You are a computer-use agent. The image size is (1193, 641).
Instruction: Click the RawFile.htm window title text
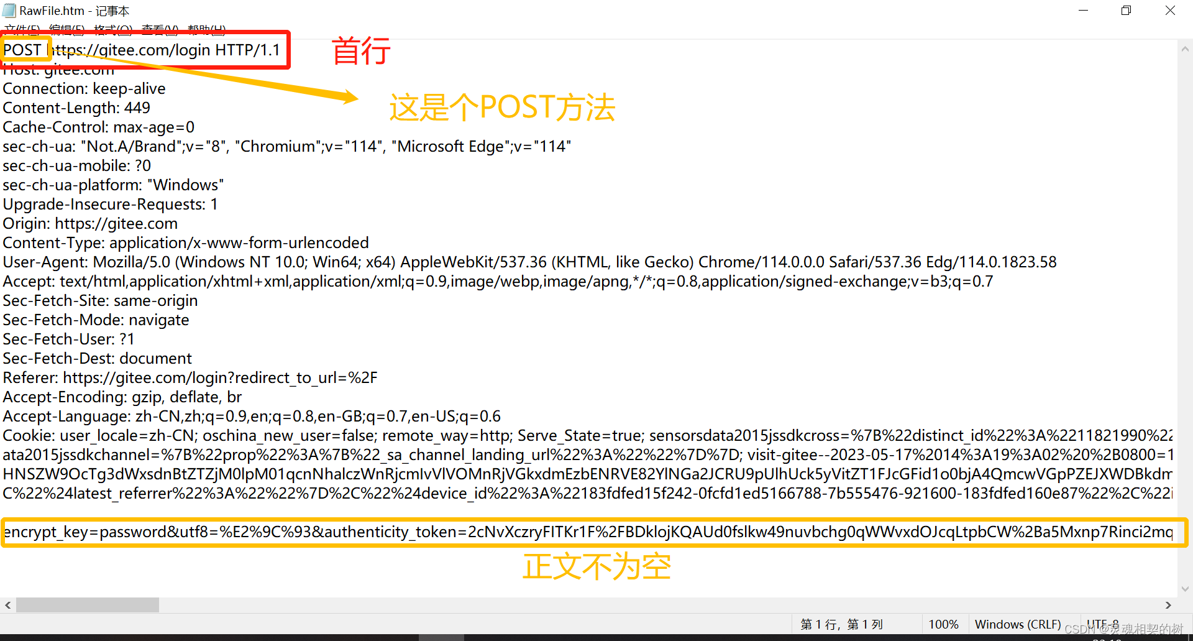(x=75, y=11)
